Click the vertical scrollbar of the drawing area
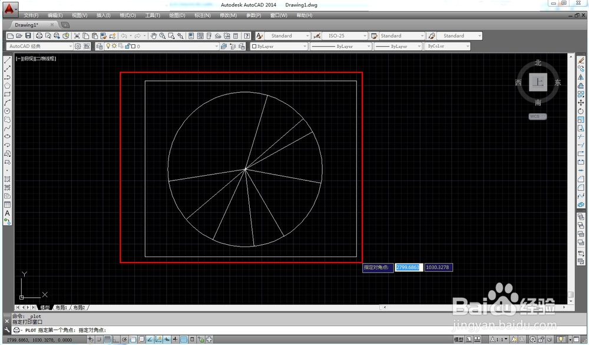 pos(571,179)
